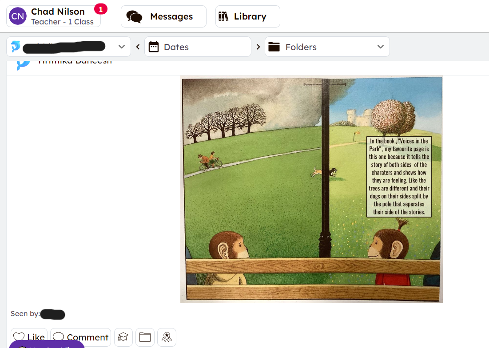The height and width of the screenshot is (348, 489).
Task: Like the student post
Action: [x=29, y=337]
